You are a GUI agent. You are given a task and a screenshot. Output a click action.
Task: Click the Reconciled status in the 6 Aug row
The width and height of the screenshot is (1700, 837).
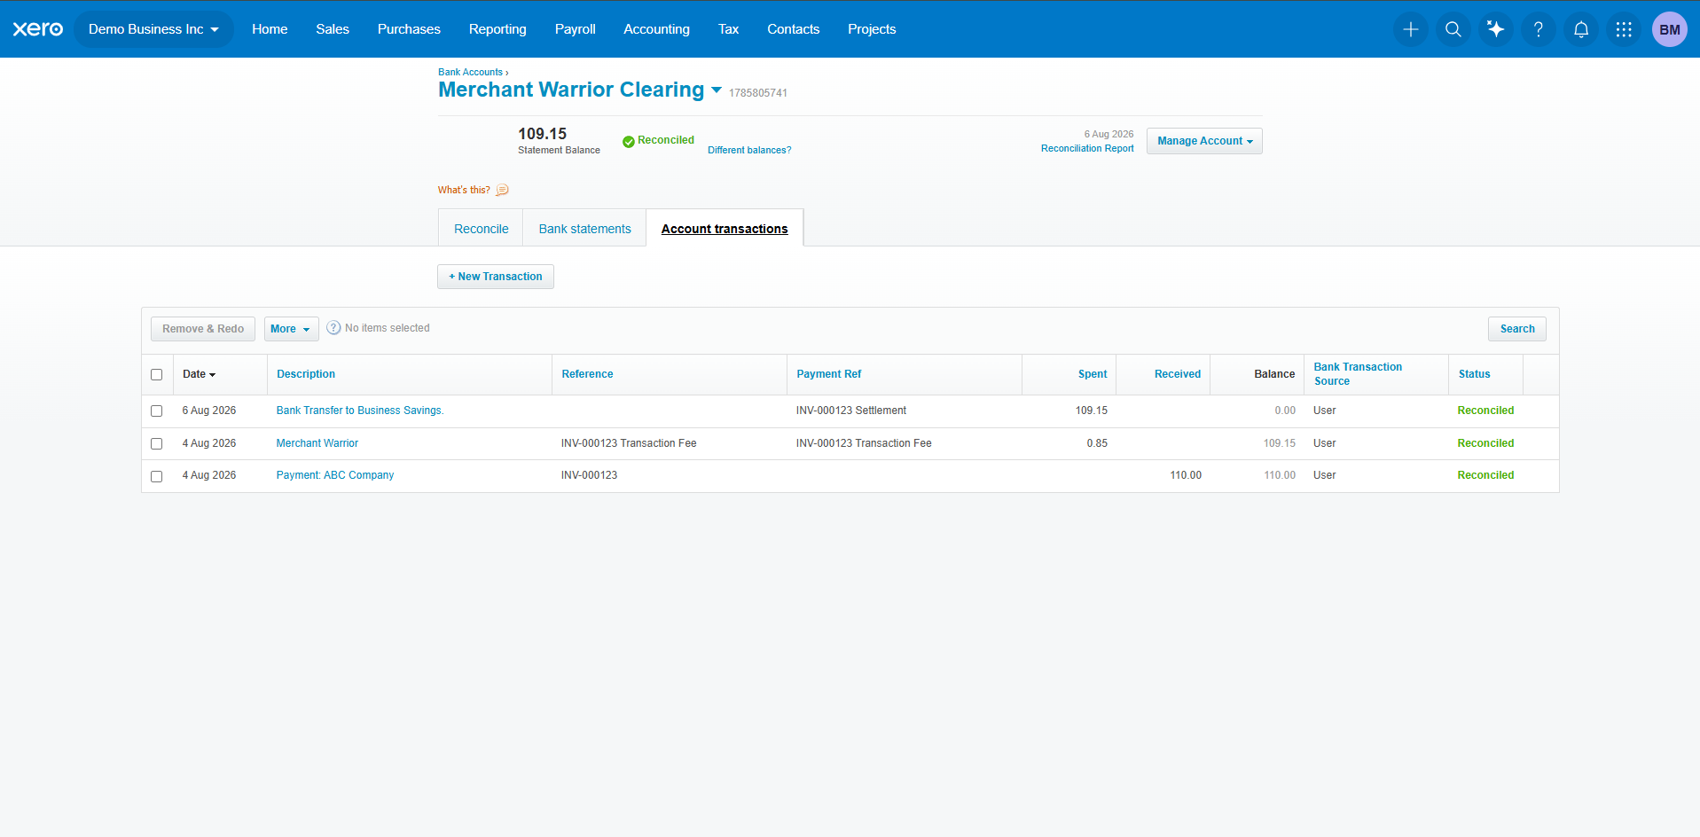pos(1485,411)
